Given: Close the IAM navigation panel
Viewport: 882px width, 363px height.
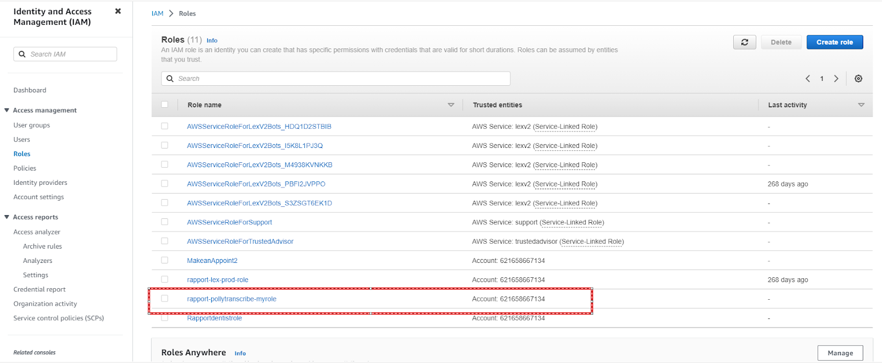Looking at the screenshot, I should tap(118, 11).
